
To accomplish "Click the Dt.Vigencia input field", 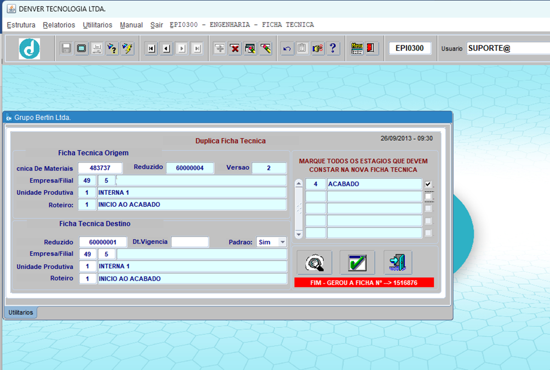I will coord(190,242).
